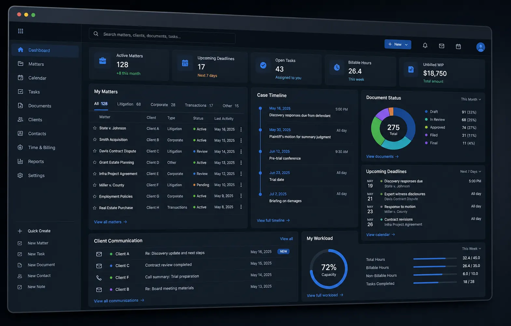Star the Miller v. County matter
511x326 pixels.
95,185
